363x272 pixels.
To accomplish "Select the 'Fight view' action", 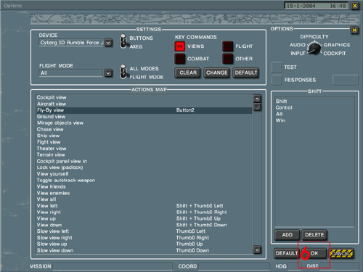I will pyautogui.click(x=49, y=142).
